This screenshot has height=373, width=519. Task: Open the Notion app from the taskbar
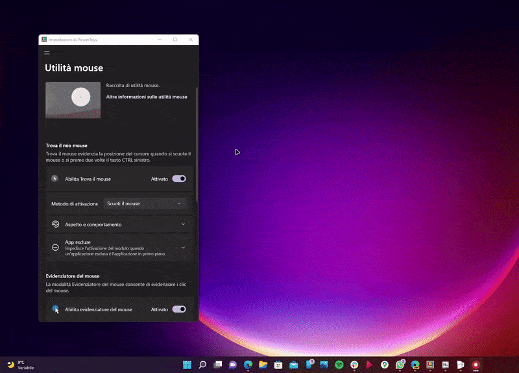(446, 365)
